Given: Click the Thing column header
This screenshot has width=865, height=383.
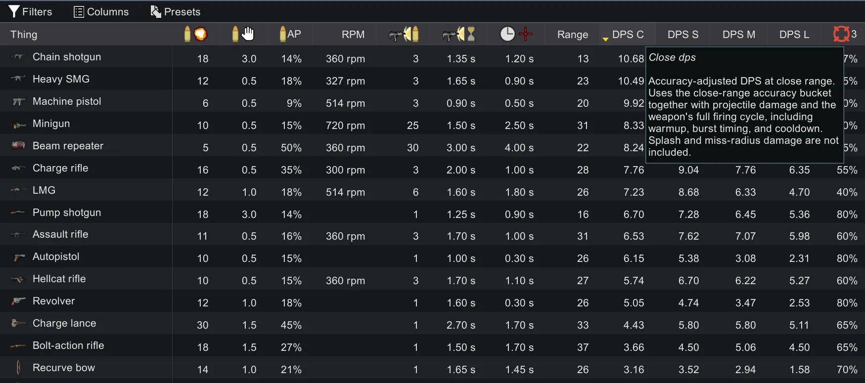Looking at the screenshot, I should (x=24, y=35).
